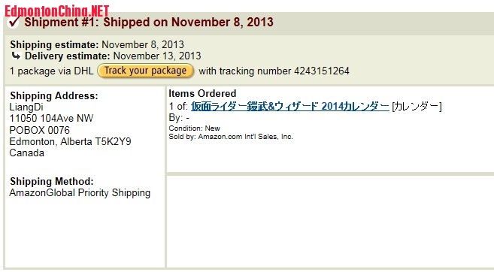Click the Shipping estimate November 8 date
The image size is (494, 272).
[x=143, y=44]
